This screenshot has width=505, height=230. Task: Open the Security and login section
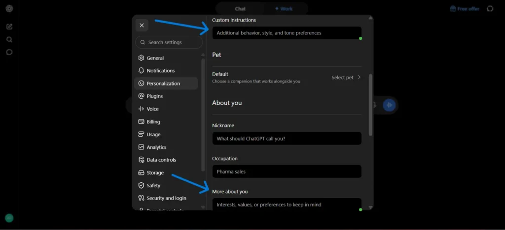tap(166, 198)
